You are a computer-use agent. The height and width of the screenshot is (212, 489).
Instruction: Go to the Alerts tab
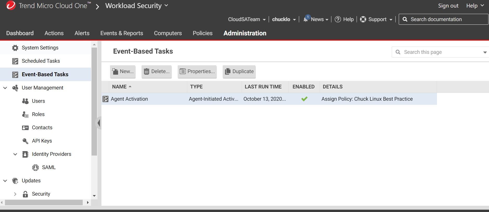(x=82, y=33)
